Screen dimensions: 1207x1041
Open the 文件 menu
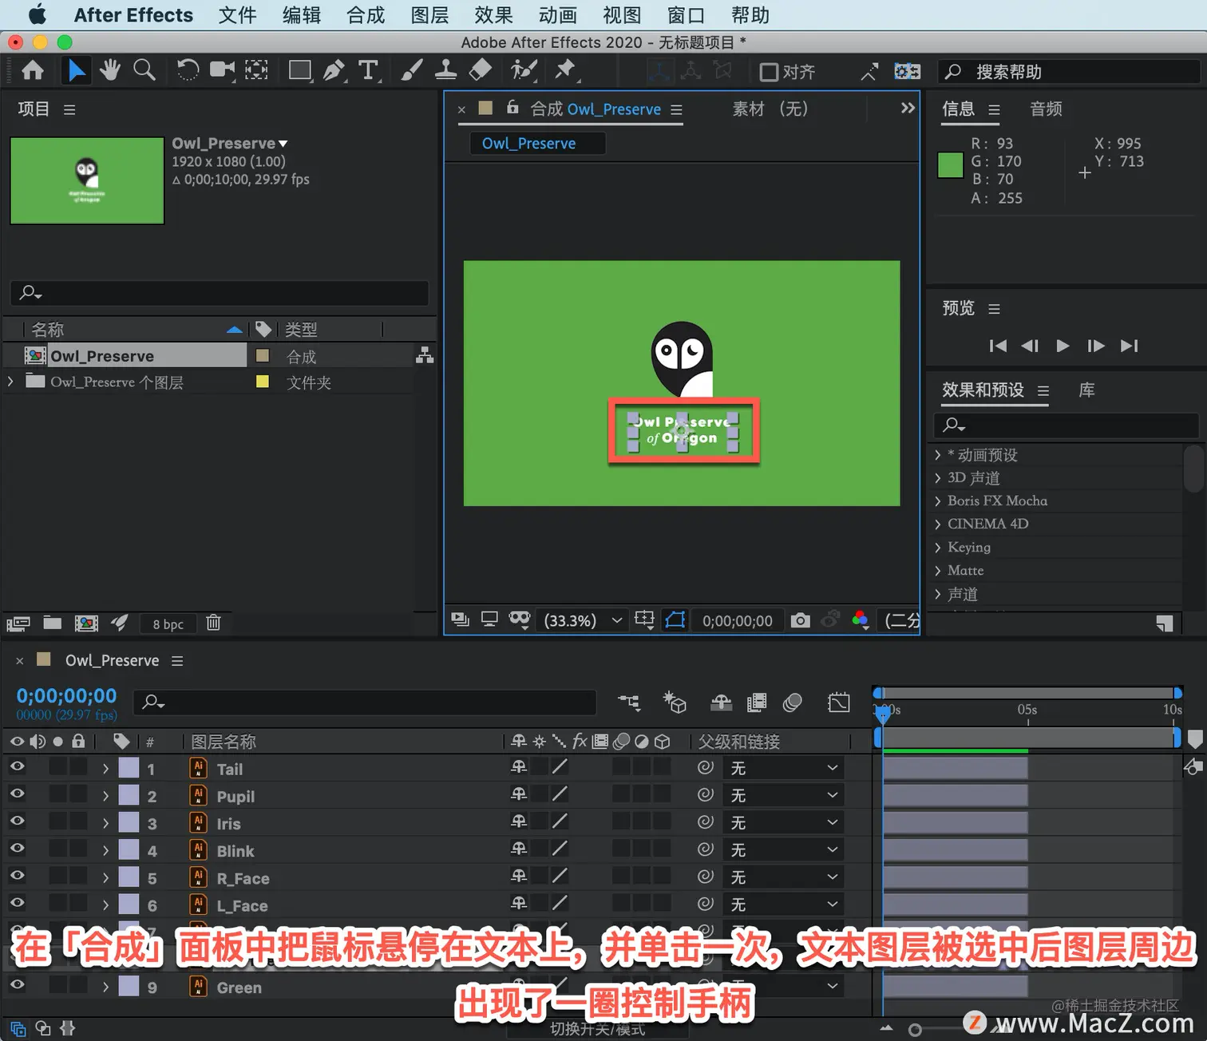(x=238, y=15)
